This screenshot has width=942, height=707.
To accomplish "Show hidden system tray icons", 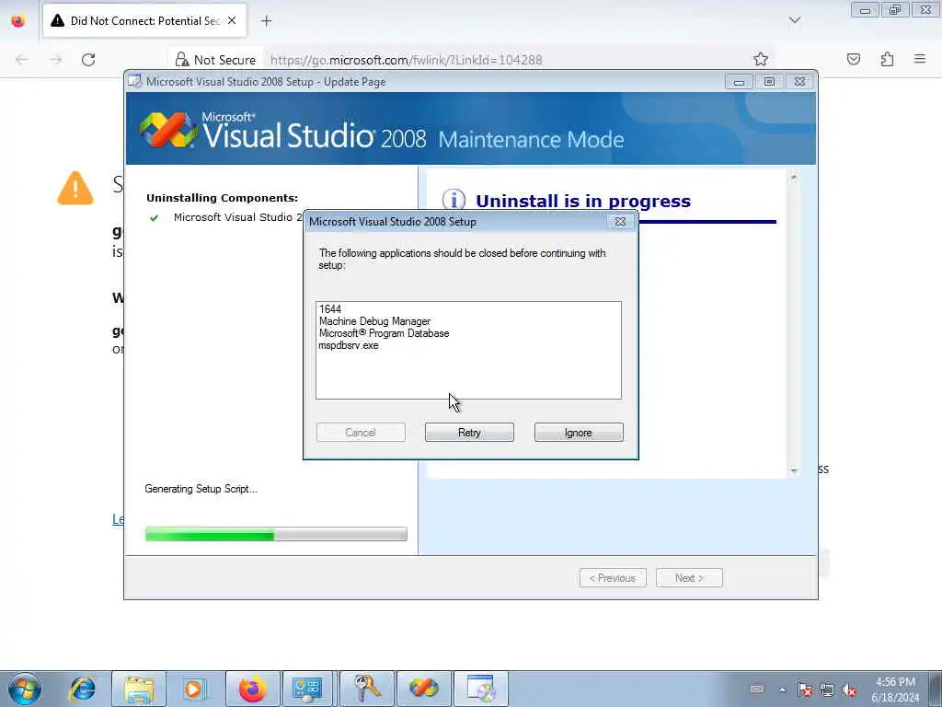I will 782,690.
